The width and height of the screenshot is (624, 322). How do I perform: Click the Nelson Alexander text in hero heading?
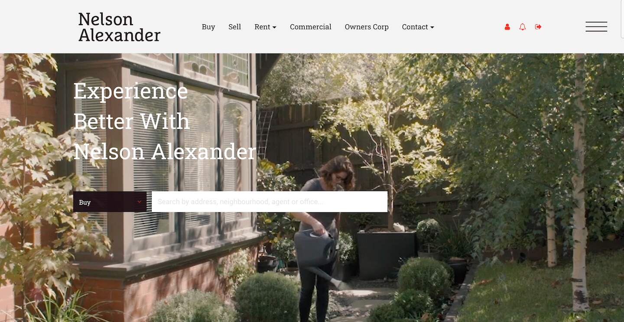[x=165, y=152]
